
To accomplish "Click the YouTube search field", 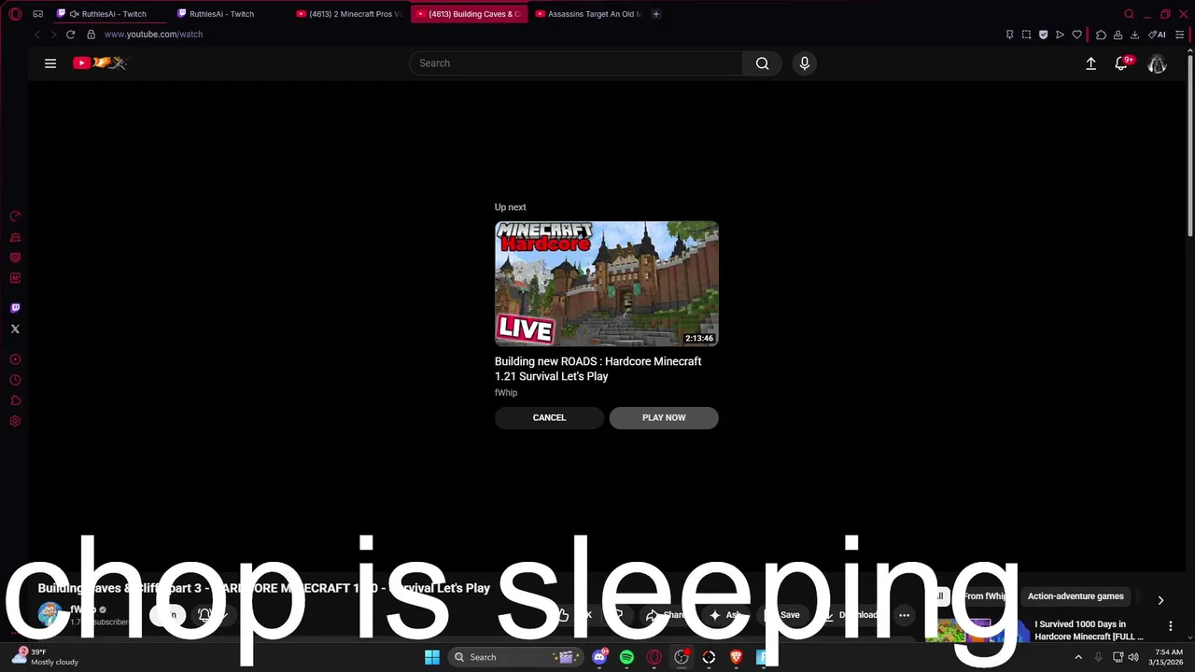I will click(576, 63).
